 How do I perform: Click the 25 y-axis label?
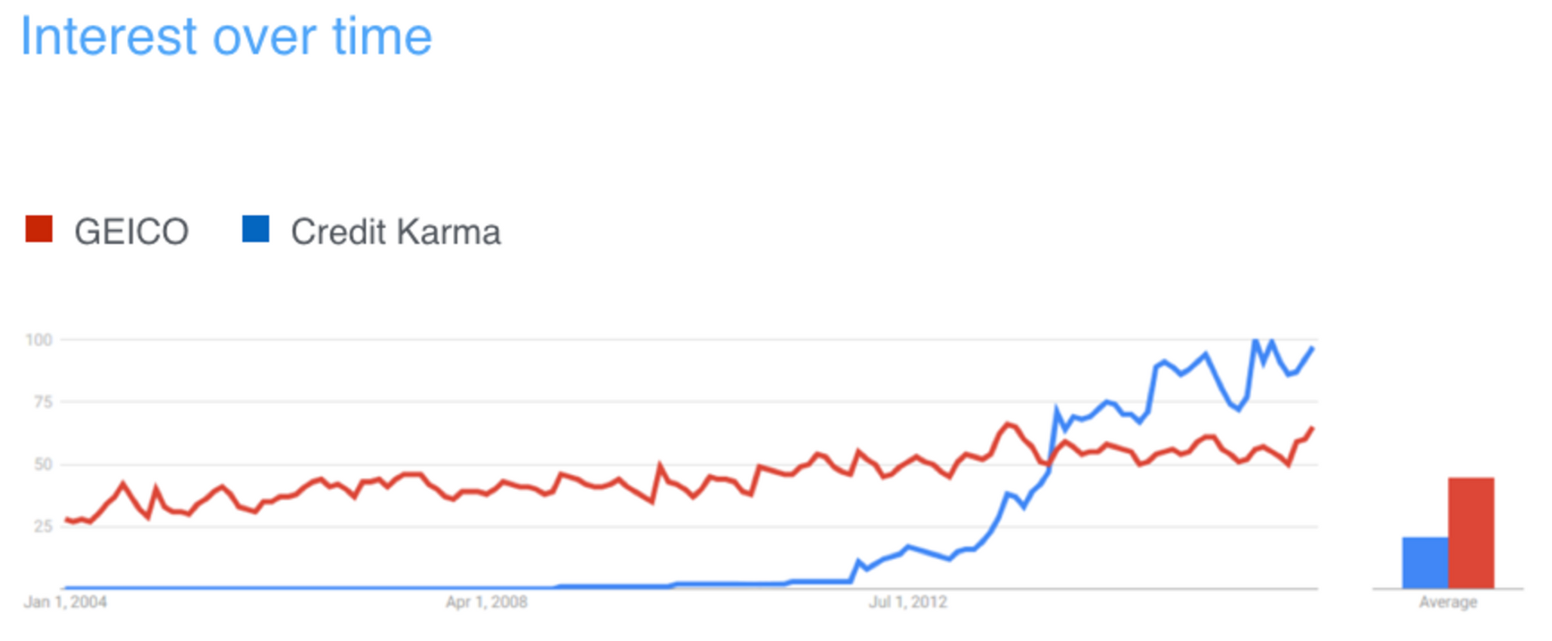[43, 526]
